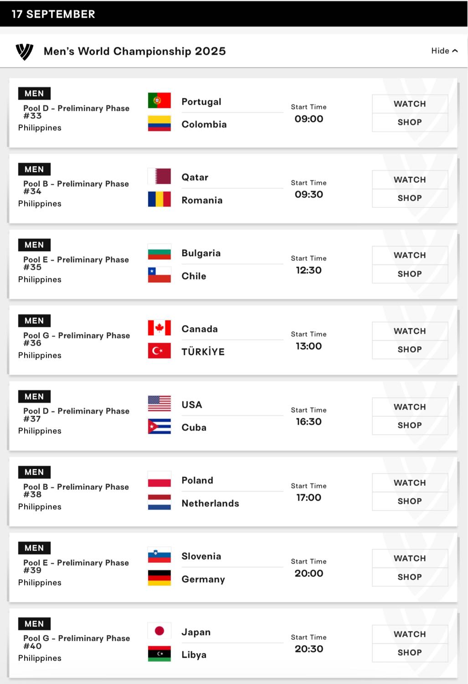The width and height of the screenshot is (468, 684).
Task: Click the Canada flag icon
Action: (159, 328)
